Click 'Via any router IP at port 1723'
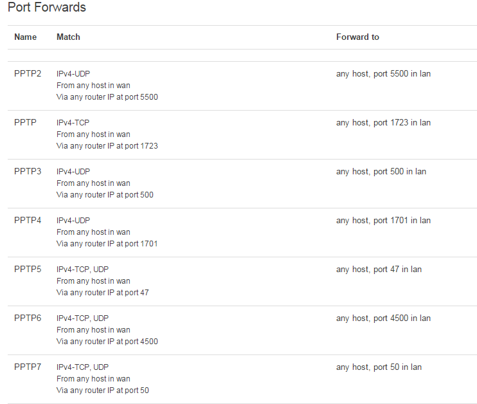This screenshot has width=477, height=404. [107, 146]
